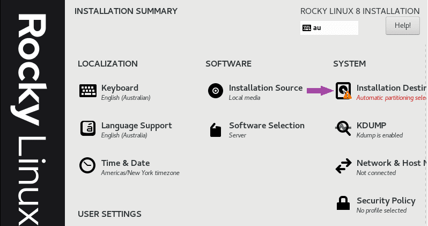Open the Time & Date settings
428x226 pixels.
[126, 163]
